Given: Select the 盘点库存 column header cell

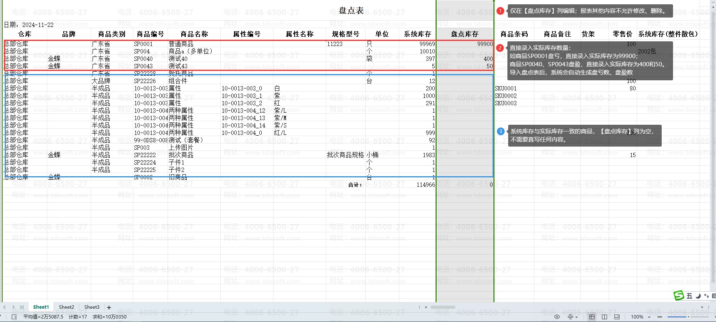Looking at the screenshot, I should pos(464,34).
